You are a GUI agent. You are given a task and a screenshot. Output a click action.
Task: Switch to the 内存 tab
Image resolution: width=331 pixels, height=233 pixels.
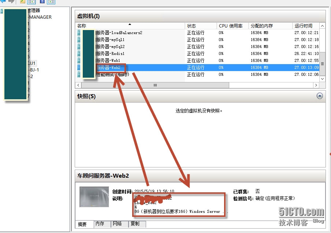click(103, 224)
